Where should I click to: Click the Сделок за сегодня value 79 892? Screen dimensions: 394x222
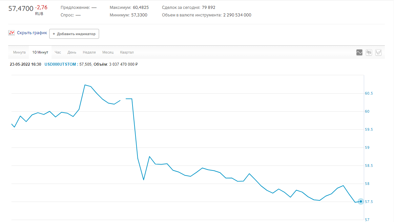pyautogui.click(x=209, y=7)
